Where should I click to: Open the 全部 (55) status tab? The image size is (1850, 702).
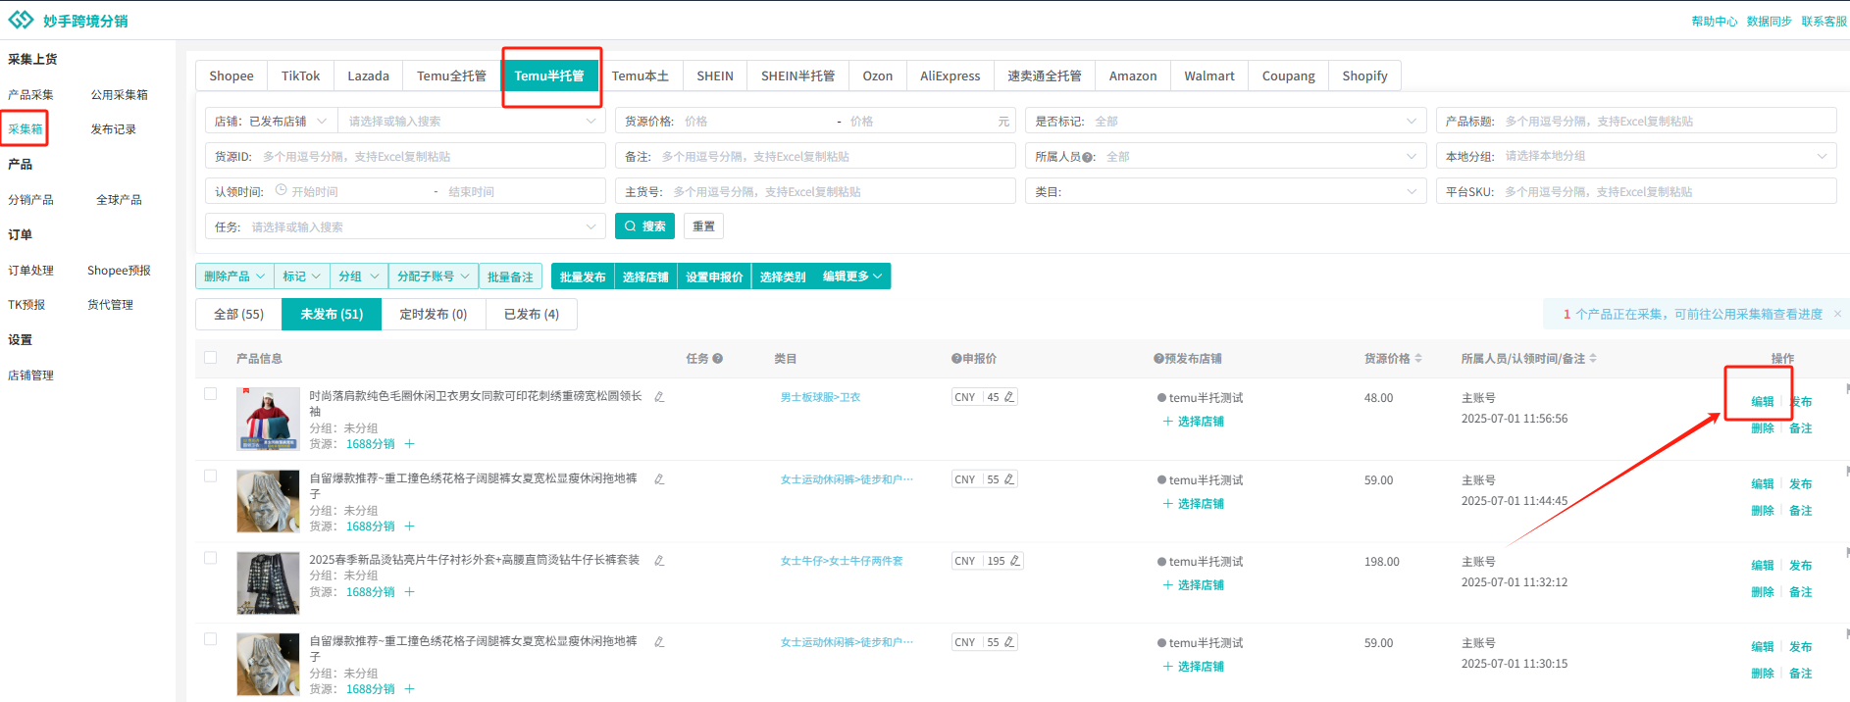(239, 314)
